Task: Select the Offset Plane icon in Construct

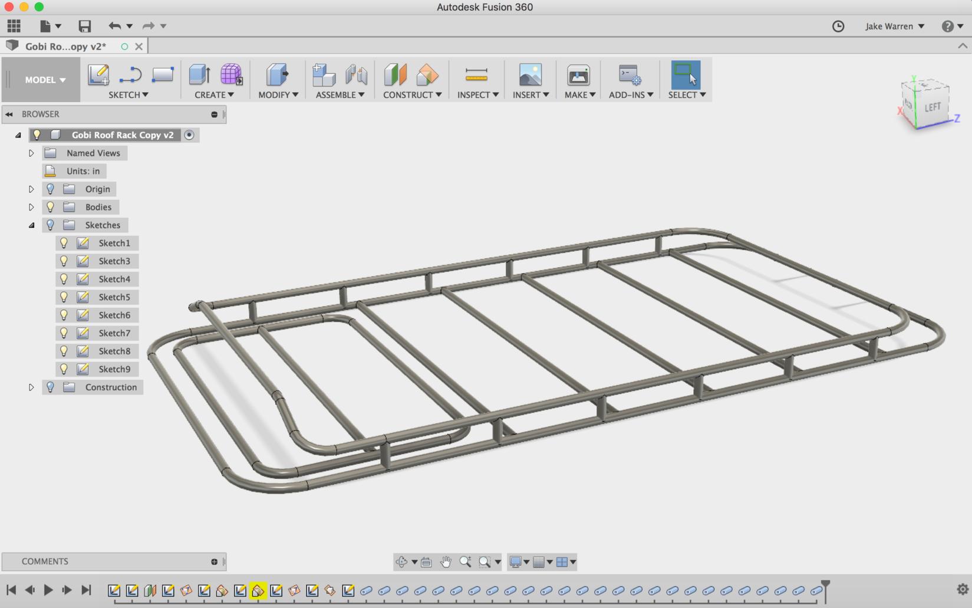Action: pos(396,75)
